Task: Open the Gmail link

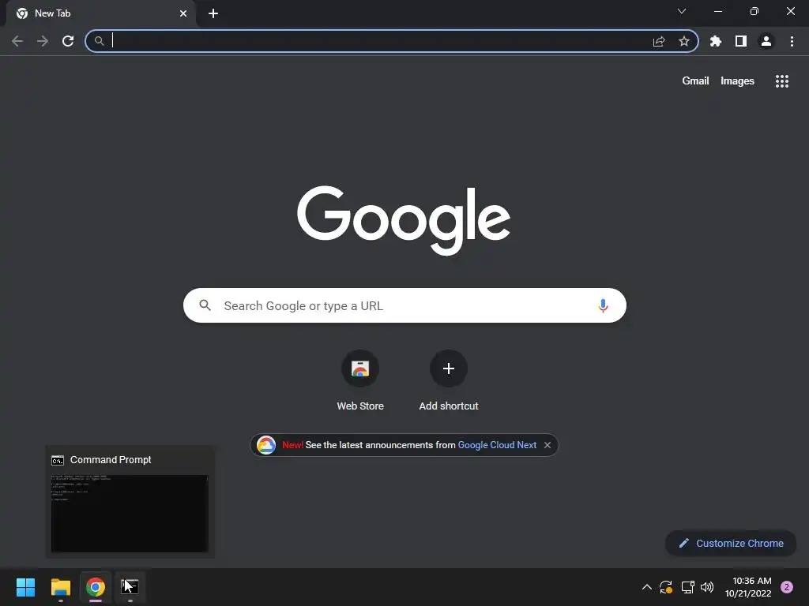Action: (695, 81)
